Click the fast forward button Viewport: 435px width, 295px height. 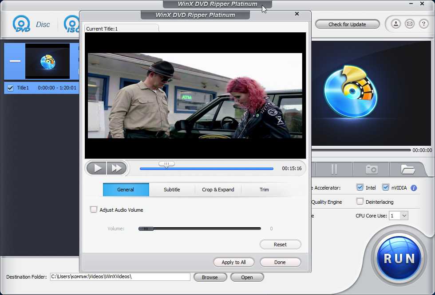(x=116, y=168)
